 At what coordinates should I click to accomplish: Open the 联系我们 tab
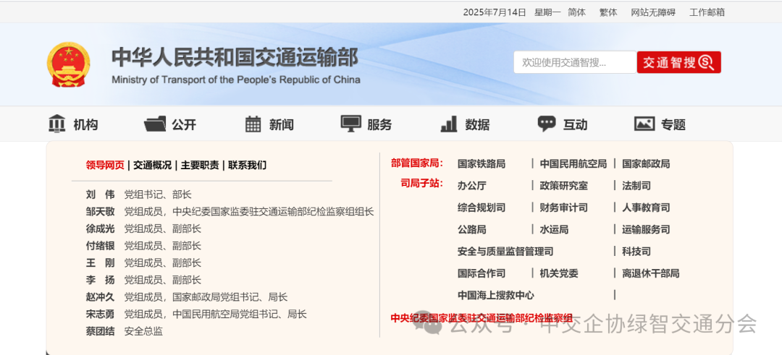click(x=247, y=165)
